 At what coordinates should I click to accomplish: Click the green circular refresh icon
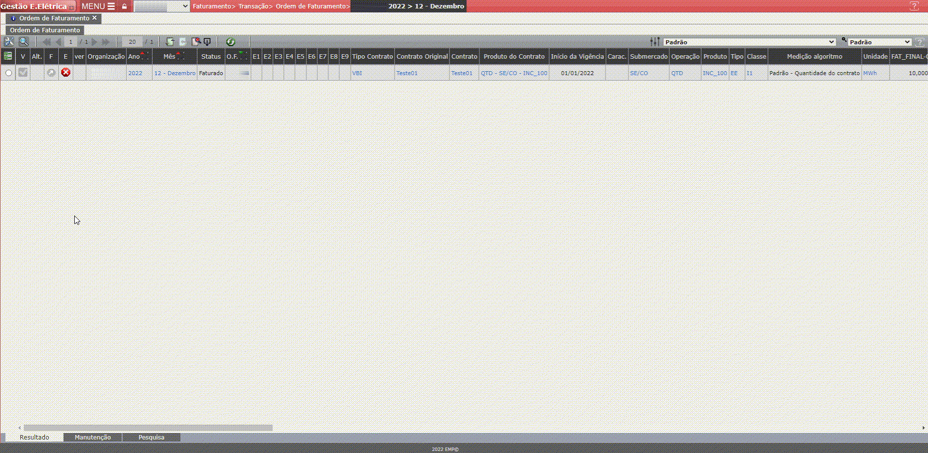pos(230,42)
